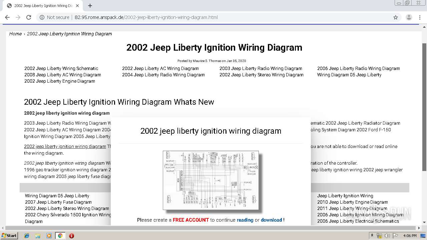Open the volume speaker tray icon
The image size is (427, 240).
[x=387, y=236]
